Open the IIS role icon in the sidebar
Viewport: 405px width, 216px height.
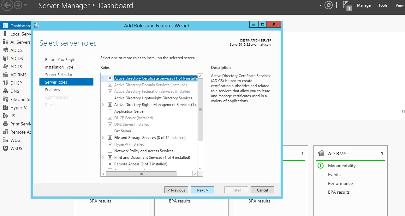click(5, 116)
